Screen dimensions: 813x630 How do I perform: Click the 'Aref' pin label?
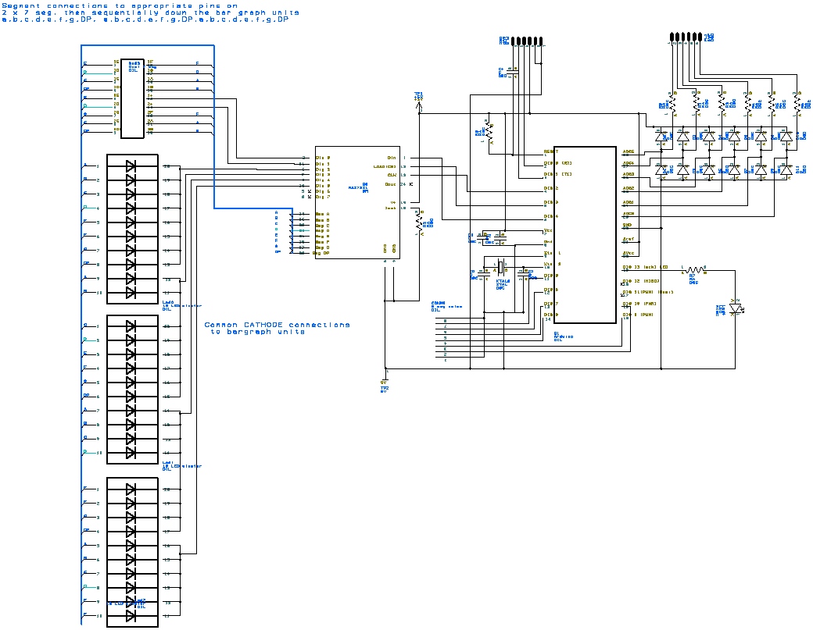pos(628,240)
